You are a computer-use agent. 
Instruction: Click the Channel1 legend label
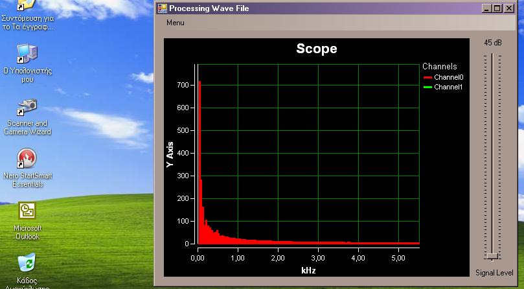pos(448,87)
